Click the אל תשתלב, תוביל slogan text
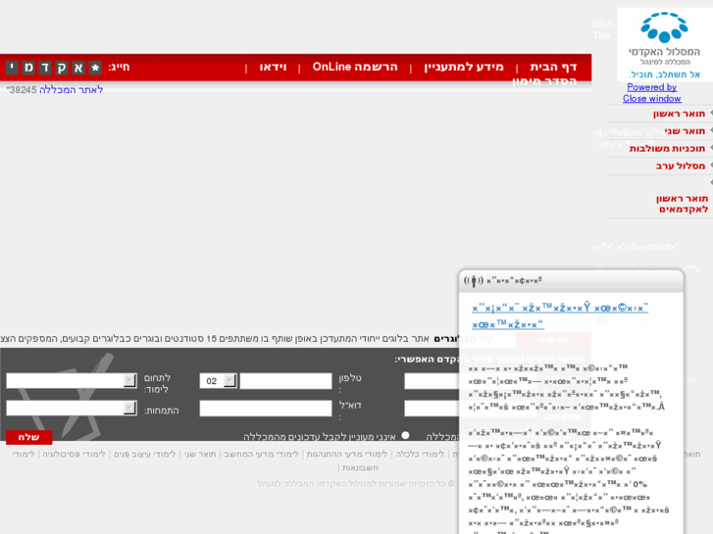This screenshot has width=713, height=534. click(x=664, y=74)
